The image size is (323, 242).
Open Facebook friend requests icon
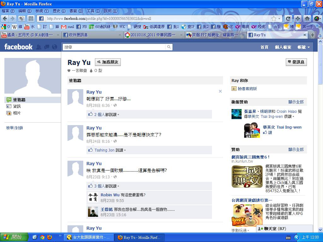(x=39, y=47)
